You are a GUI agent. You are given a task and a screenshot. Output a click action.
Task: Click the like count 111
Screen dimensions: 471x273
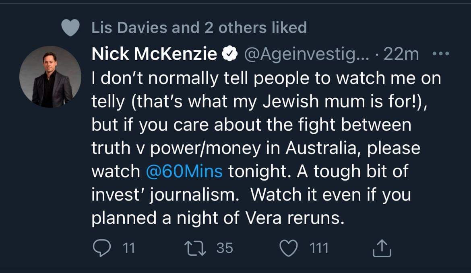point(319,248)
